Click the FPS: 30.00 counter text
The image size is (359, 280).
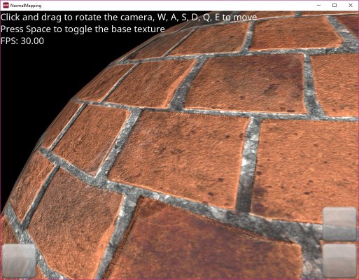point(22,41)
